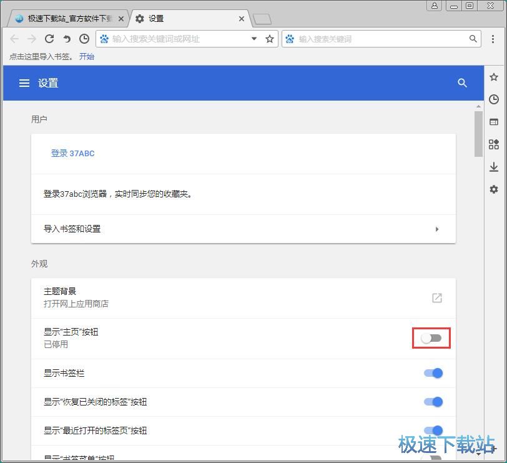Open the Settings hamburger menu
This screenshot has height=463, width=507.
pyautogui.click(x=24, y=82)
